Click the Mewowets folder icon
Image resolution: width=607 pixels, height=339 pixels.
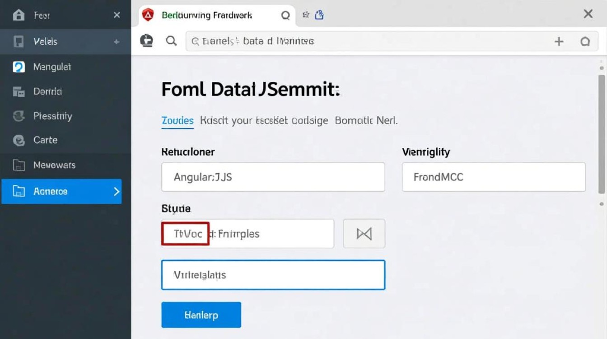click(19, 165)
